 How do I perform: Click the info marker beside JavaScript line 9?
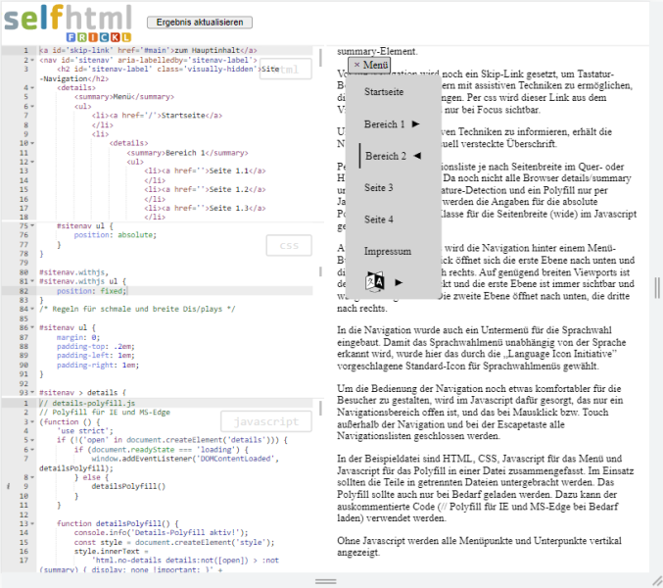coord(6,485)
